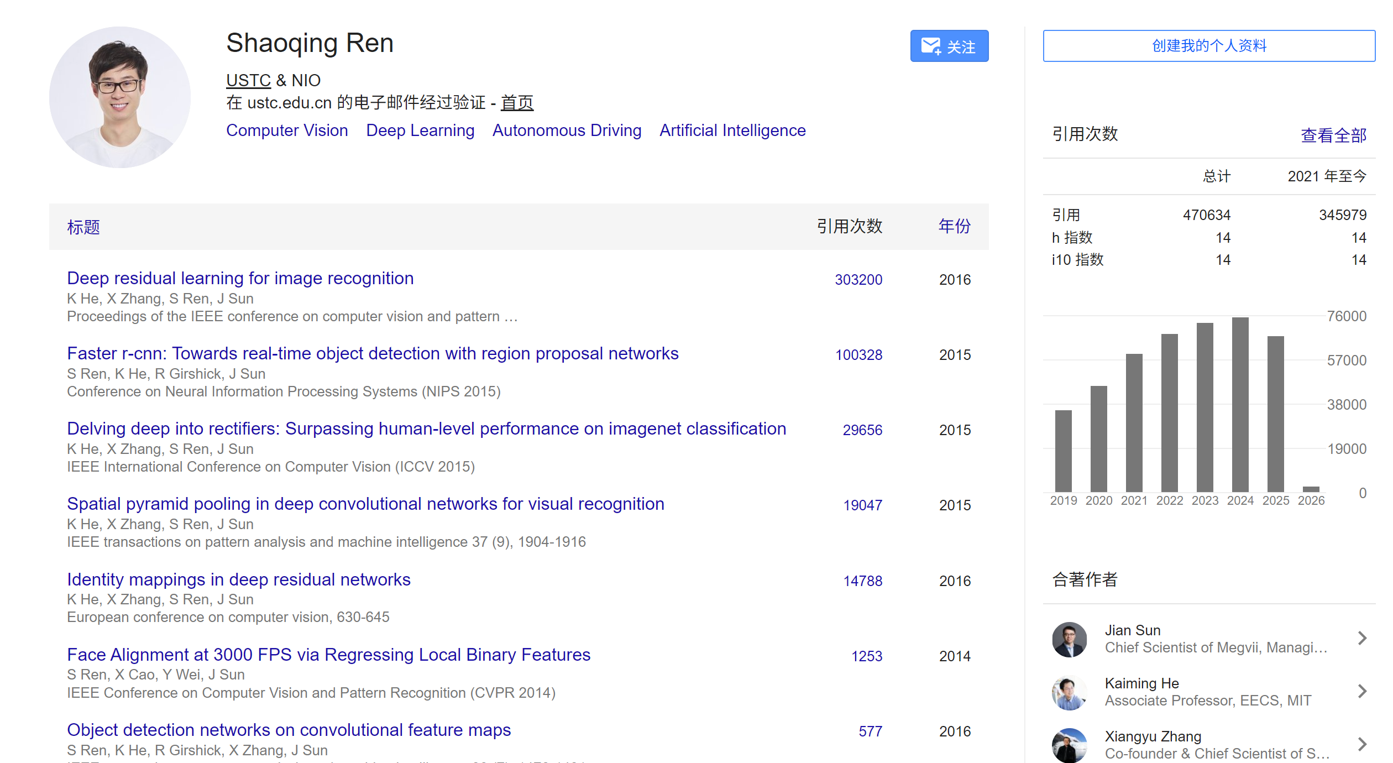Image resolution: width=1393 pixels, height=763 pixels.
Task: Open the USTC affiliation link
Action: [248, 81]
